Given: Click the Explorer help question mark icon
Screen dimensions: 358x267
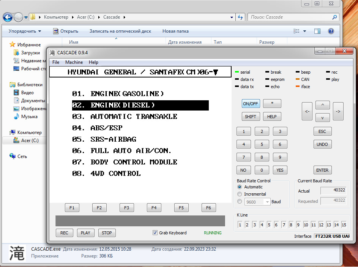Looking at the screenshot, I should point(331,31).
